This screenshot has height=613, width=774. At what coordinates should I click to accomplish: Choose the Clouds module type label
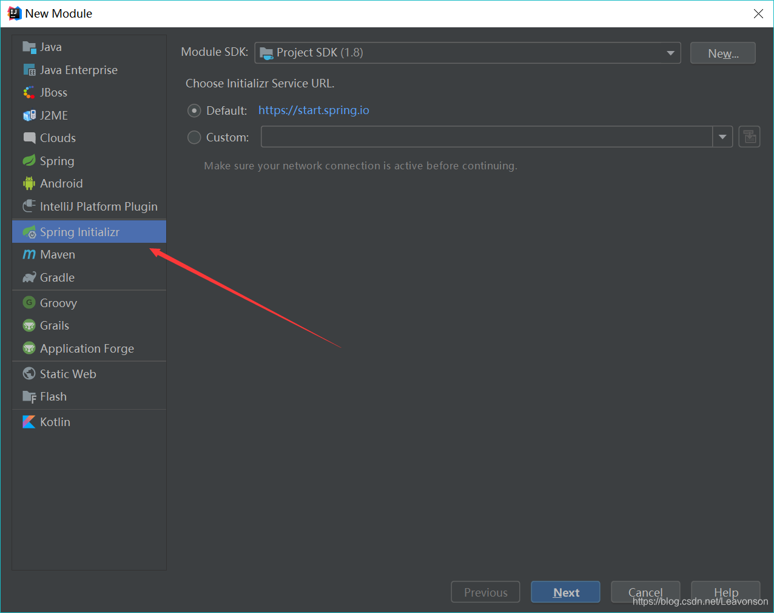click(58, 138)
